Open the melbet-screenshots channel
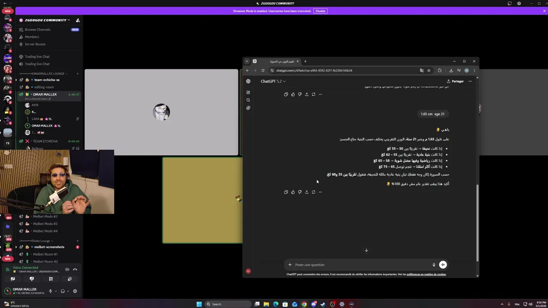The image size is (548, 308). 49,247
